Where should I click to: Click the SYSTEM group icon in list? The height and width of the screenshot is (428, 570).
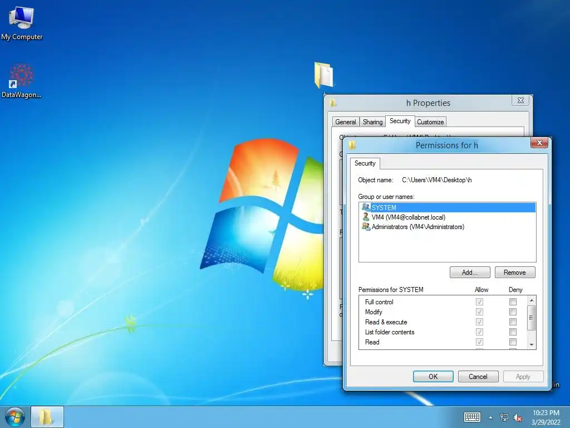click(365, 207)
